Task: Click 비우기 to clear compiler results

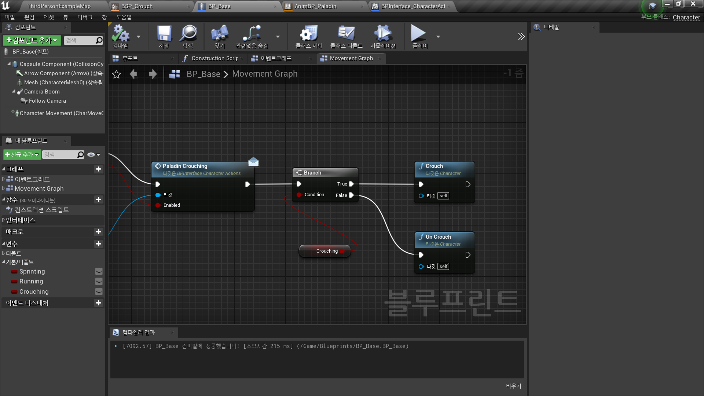Action: (513, 386)
